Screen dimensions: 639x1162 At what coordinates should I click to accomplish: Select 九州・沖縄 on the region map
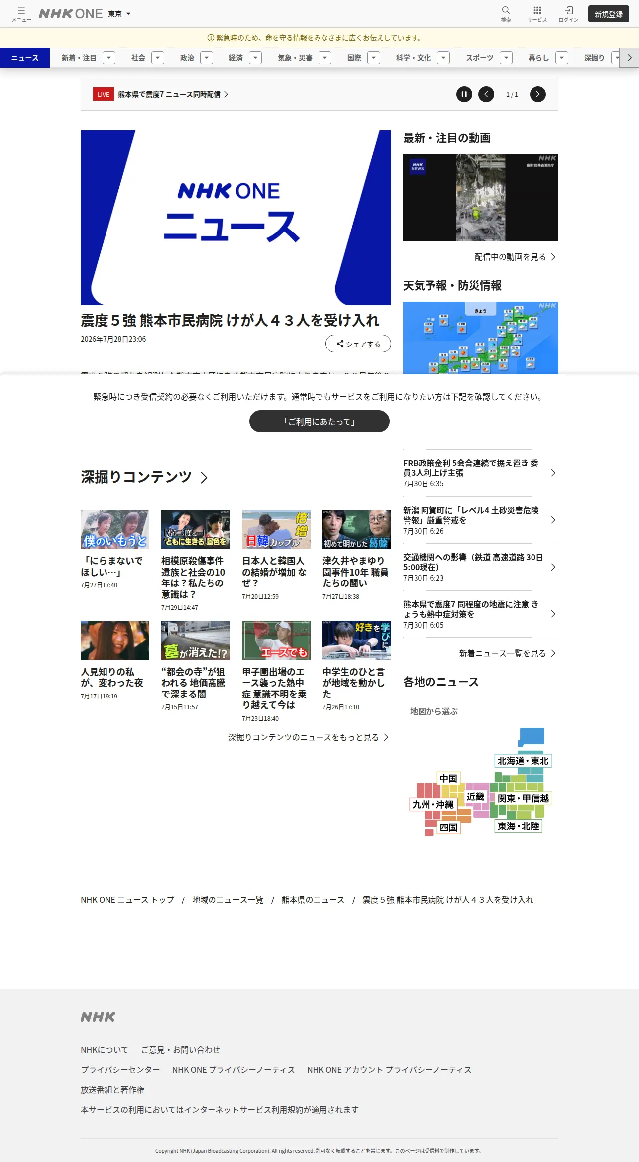[x=433, y=804]
